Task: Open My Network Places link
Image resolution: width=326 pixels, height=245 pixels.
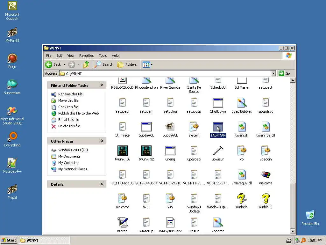Action: 73,169
